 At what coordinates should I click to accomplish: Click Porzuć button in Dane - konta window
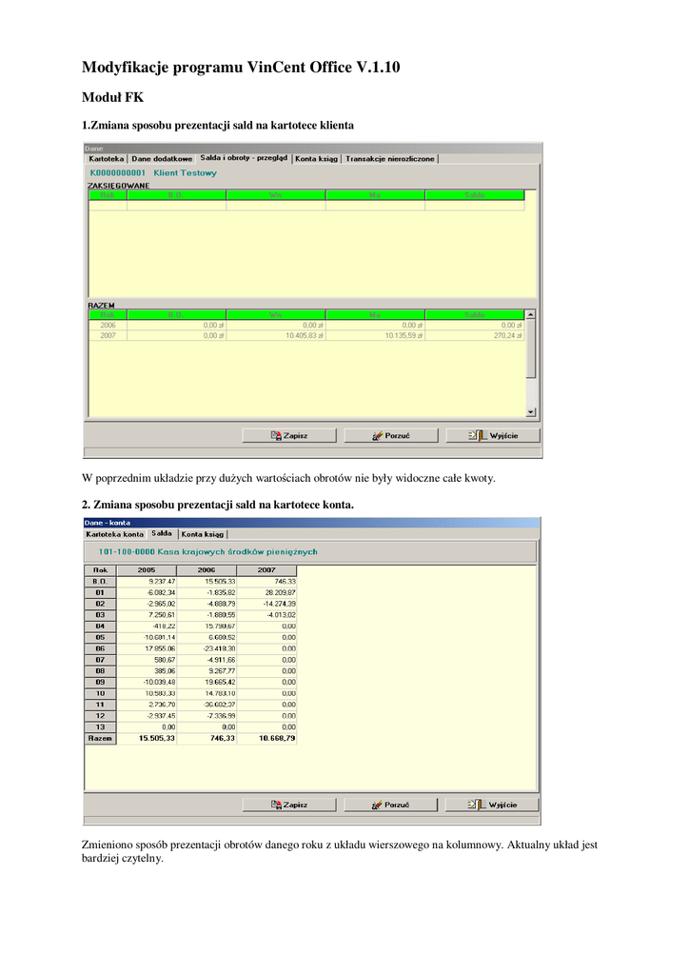point(391,805)
